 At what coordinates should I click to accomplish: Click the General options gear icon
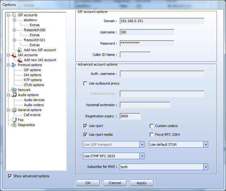(x=14, y=110)
